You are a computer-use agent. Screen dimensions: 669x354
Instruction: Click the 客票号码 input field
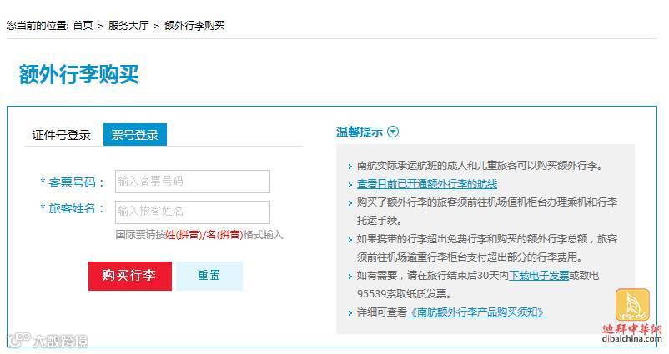click(x=193, y=182)
